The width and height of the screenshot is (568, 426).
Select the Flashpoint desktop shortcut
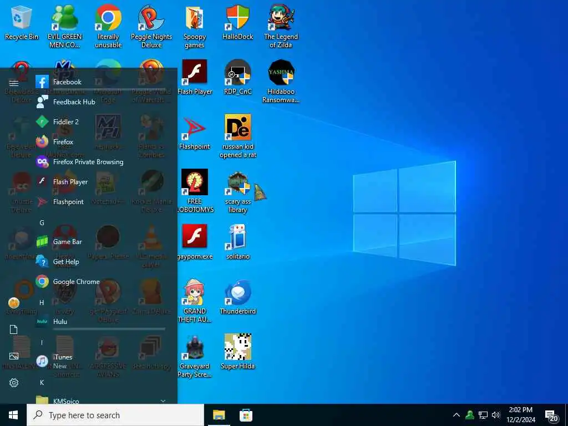click(195, 132)
